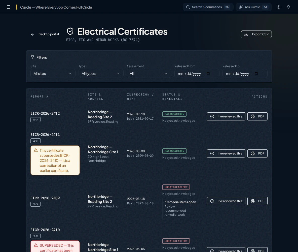Open notifications bell
Viewport: 298px width, 252px height.
point(288,7)
